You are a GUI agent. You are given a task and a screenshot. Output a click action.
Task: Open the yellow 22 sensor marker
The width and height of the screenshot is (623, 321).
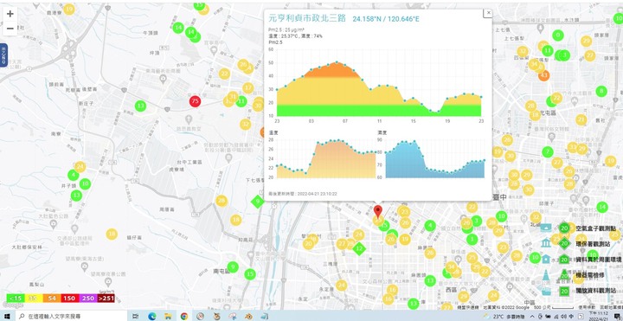click(224, 74)
